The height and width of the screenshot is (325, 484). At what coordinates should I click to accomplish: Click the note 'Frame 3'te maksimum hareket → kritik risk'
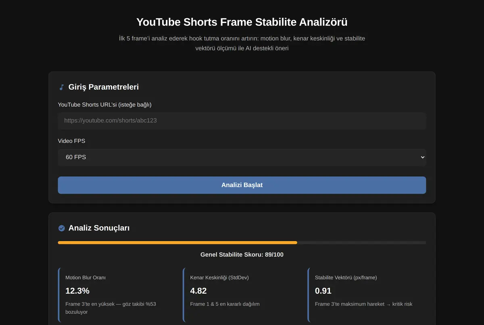(x=364, y=304)
